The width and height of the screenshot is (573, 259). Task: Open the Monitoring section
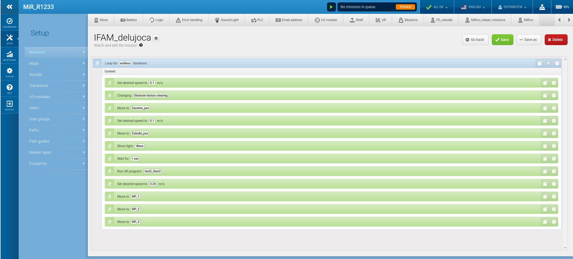coord(10,55)
